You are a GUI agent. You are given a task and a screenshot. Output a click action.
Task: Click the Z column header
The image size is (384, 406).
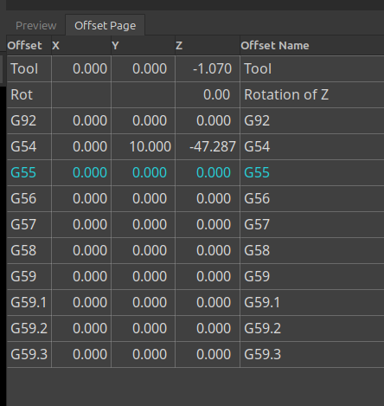(208, 46)
